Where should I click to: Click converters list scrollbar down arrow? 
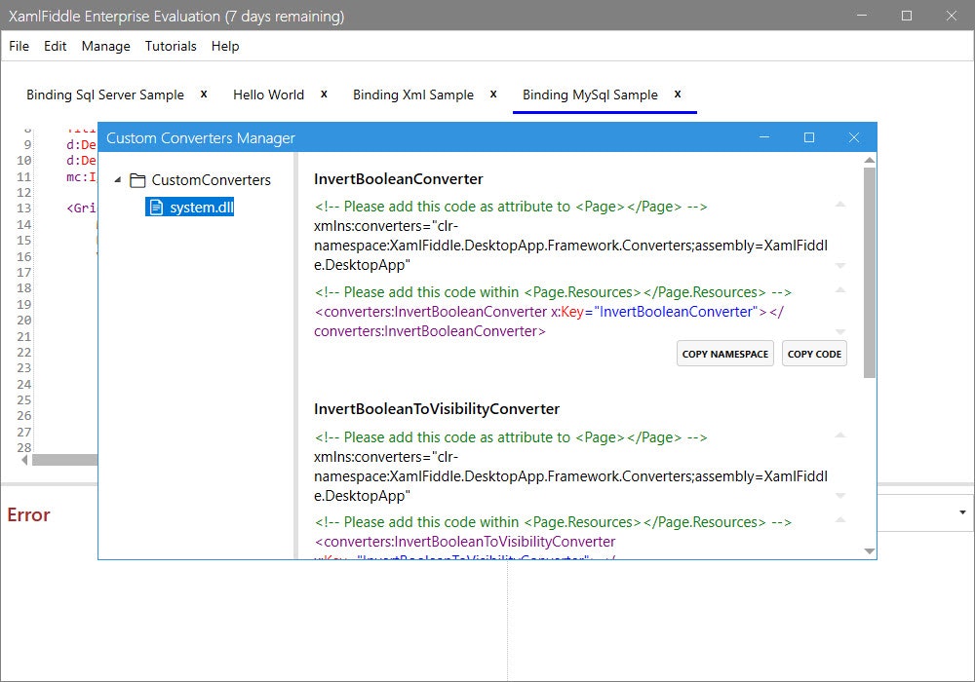tap(870, 550)
